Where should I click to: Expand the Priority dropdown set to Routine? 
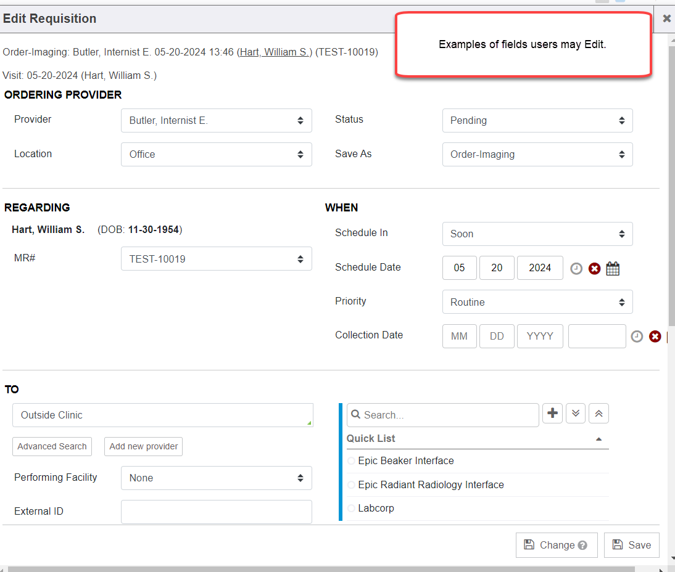point(537,302)
